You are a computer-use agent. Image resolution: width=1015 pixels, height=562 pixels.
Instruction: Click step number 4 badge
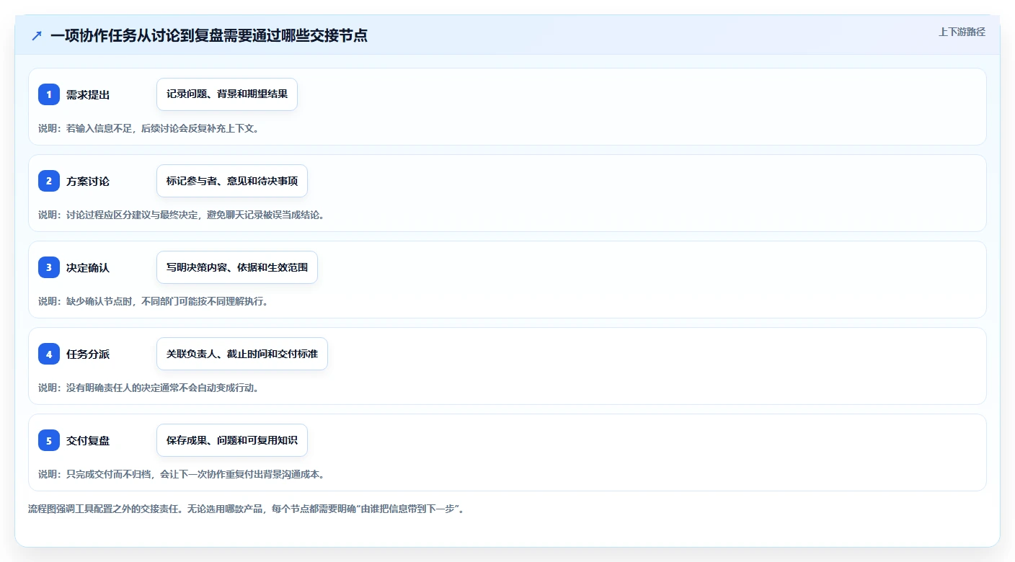coord(49,354)
